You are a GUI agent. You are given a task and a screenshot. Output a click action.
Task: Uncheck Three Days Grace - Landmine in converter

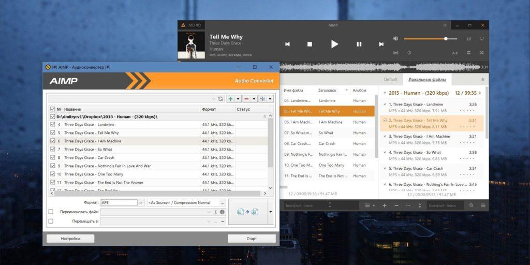point(52,124)
